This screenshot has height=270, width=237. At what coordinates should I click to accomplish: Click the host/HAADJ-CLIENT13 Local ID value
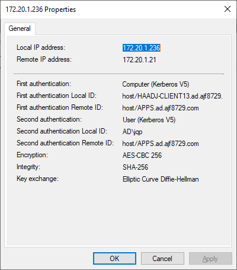172,96
